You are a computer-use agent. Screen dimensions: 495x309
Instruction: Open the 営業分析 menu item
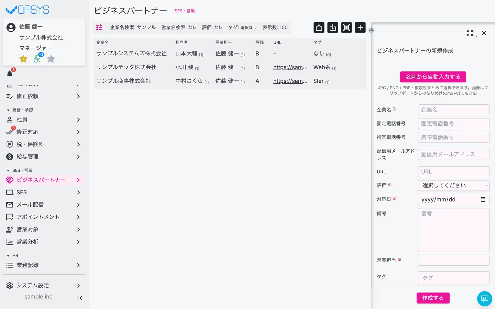click(44, 242)
